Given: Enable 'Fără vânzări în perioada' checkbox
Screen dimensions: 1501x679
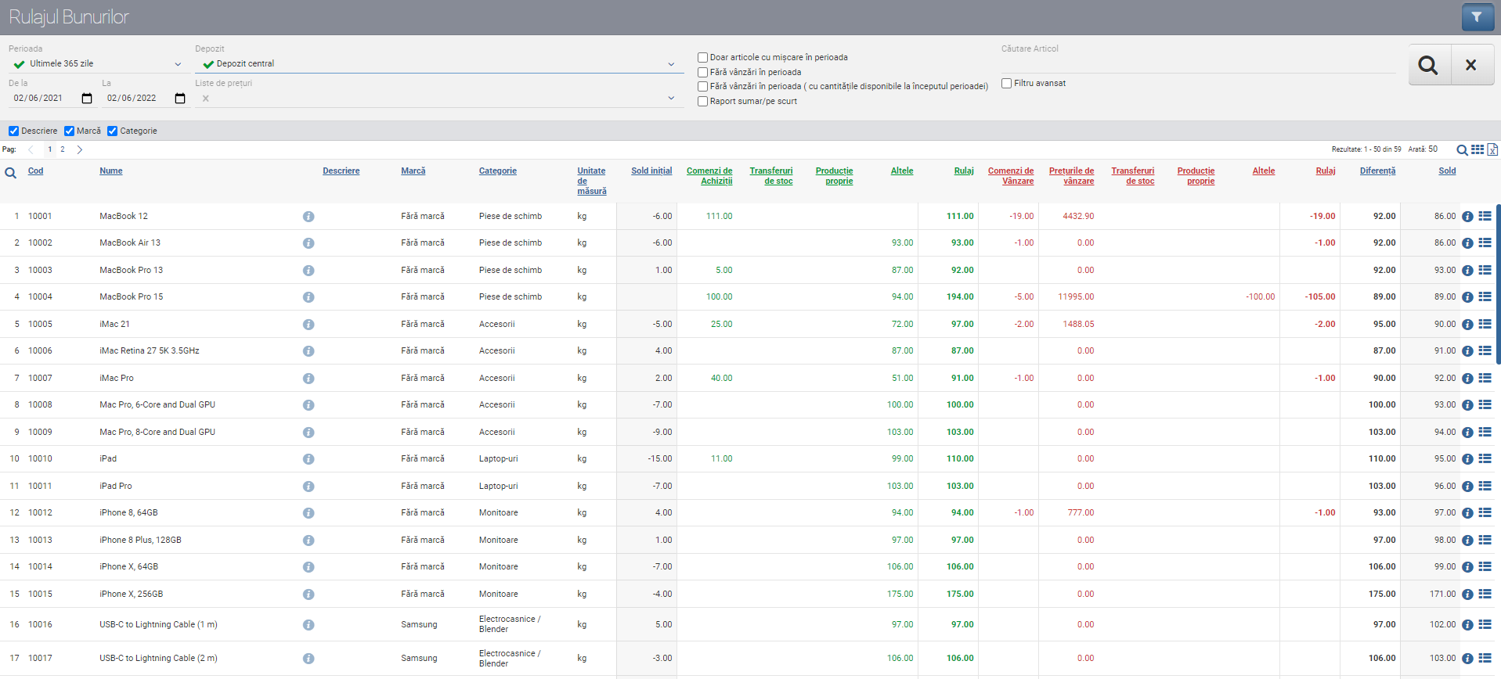Looking at the screenshot, I should tap(703, 72).
